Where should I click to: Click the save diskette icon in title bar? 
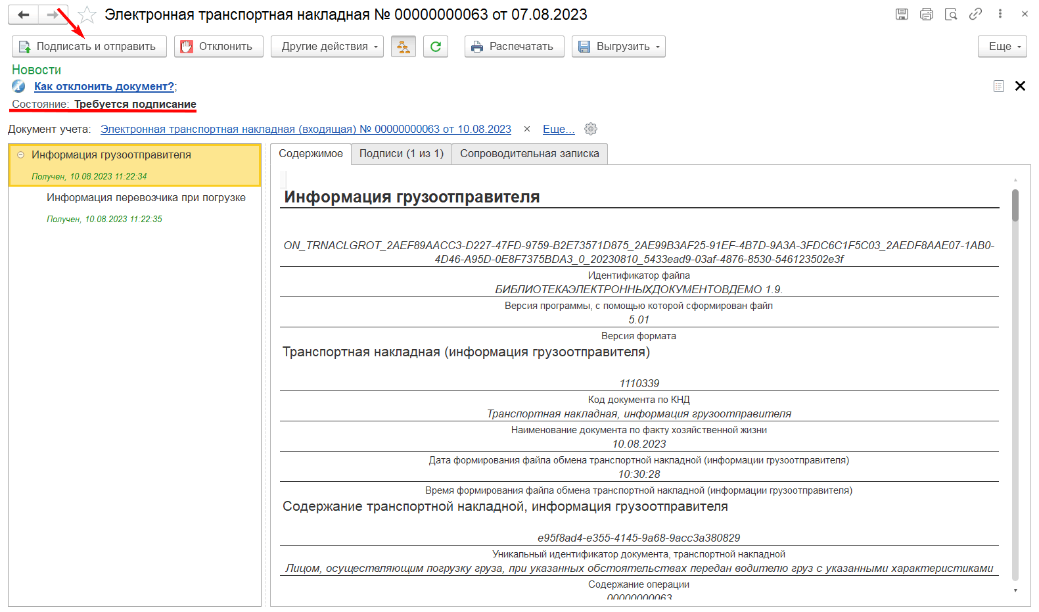(902, 14)
